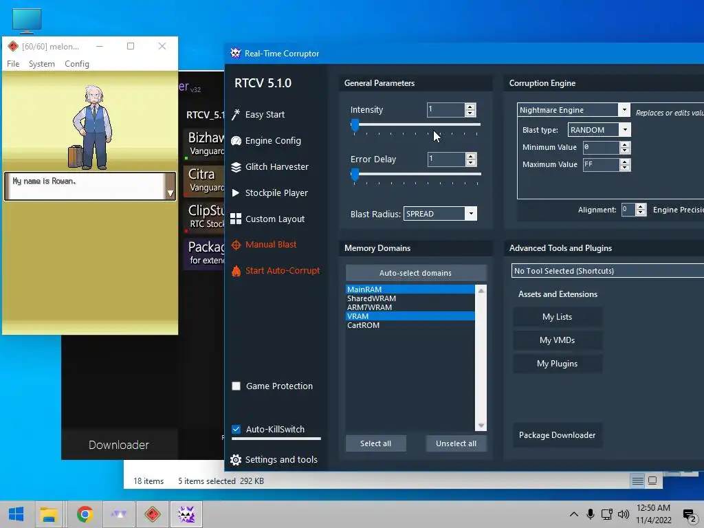
Task: Open Custom Layout grid icon
Action: [236, 219]
